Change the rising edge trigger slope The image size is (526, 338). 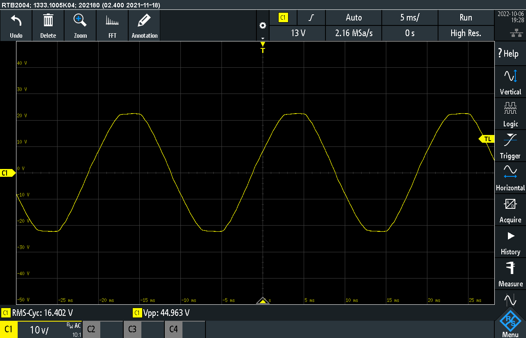(x=311, y=18)
